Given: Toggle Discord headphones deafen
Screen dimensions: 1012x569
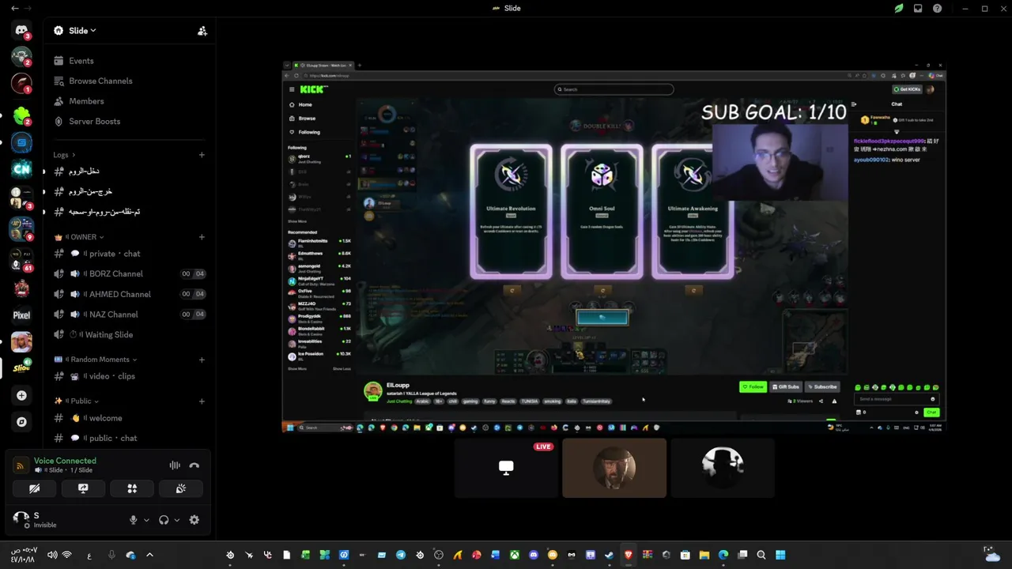Looking at the screenshot, I should tap(164, 520).
